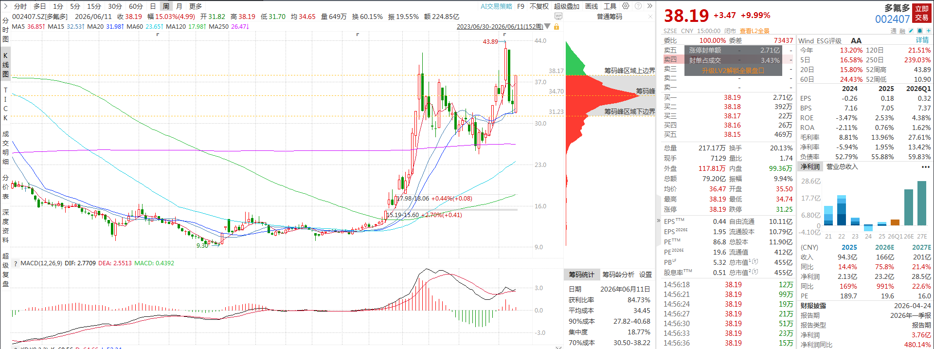Open the date range dropdown triangle
The width and height of the screenshot is (934, 349).
click(548, 27)
